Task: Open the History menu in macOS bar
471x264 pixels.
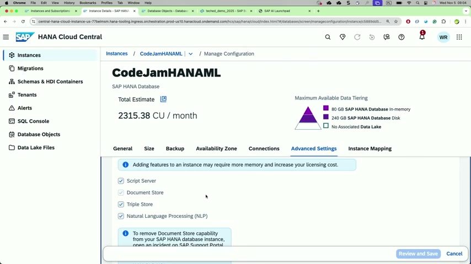Action: [69, 3]
